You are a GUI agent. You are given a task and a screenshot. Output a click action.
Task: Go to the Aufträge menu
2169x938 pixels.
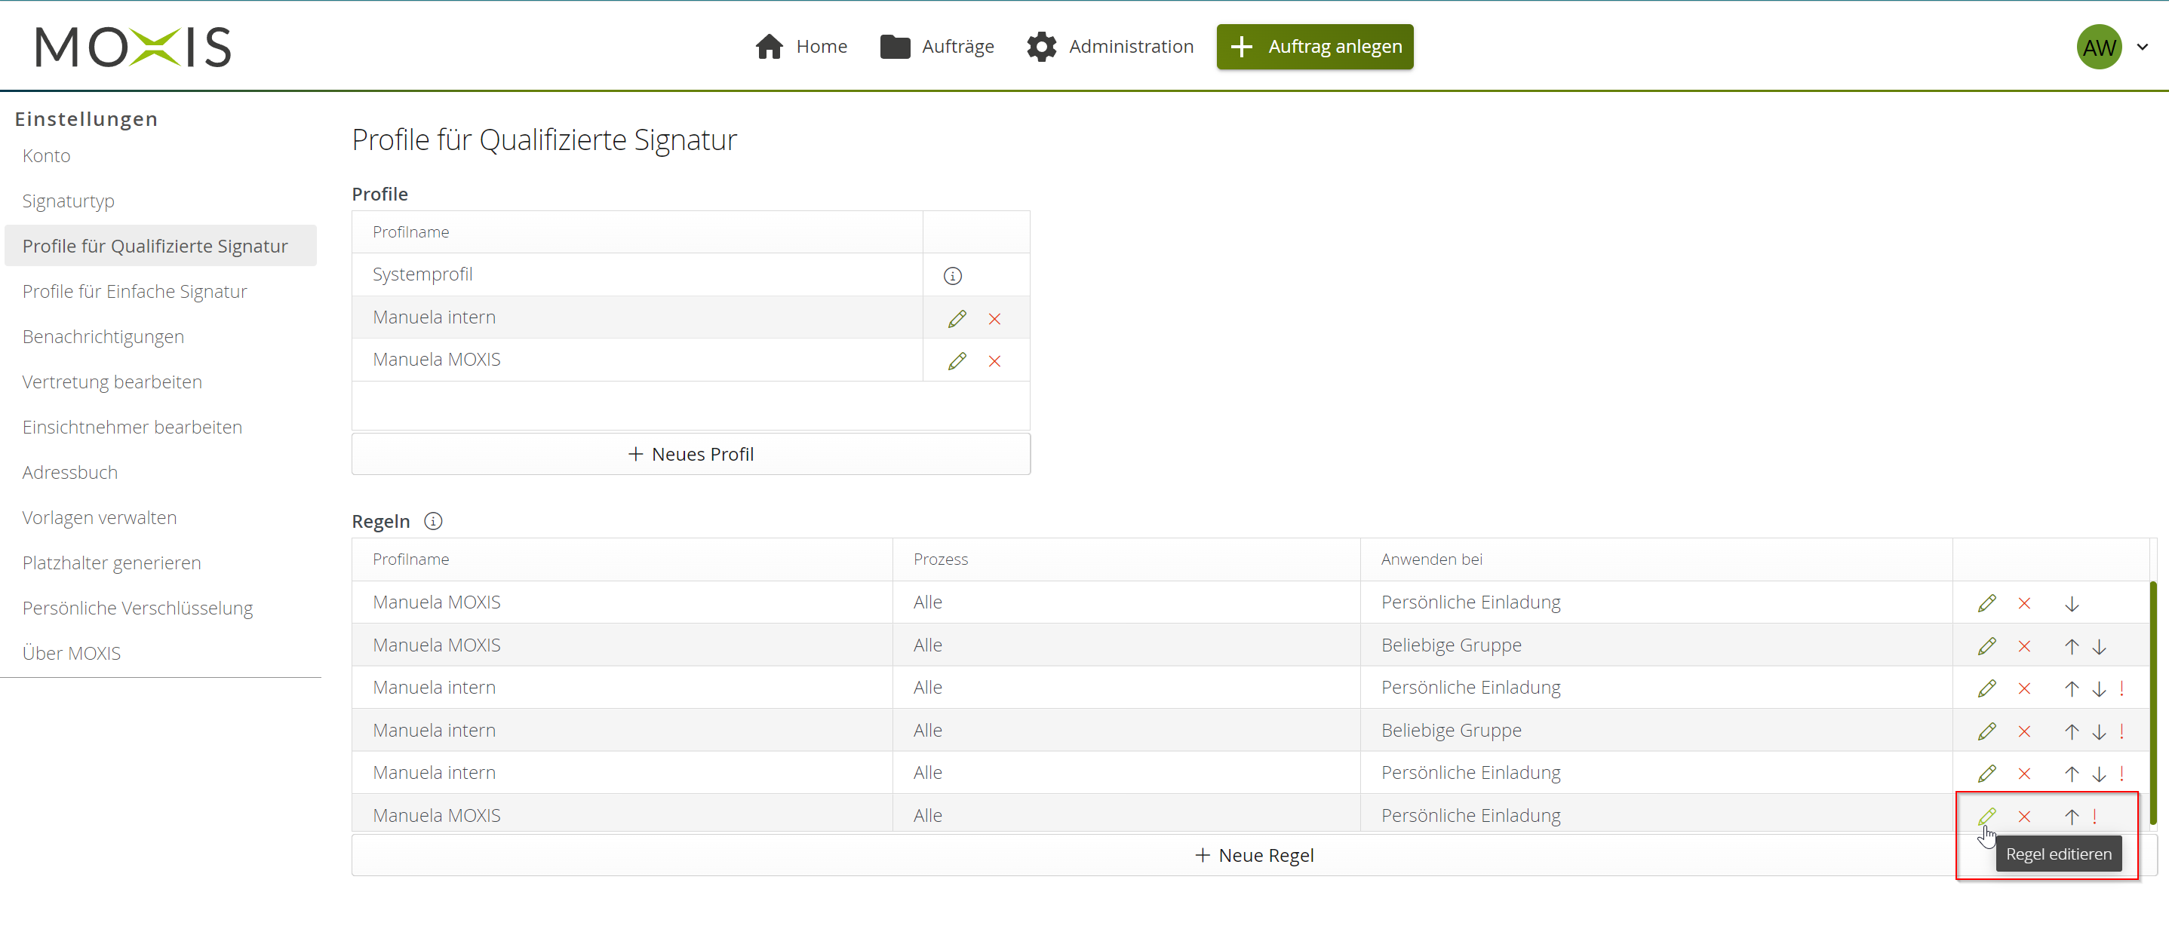936,47
